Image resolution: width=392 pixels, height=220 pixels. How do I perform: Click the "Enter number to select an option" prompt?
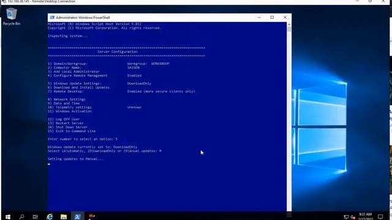coord(80,139)
